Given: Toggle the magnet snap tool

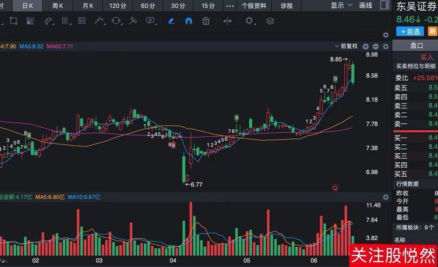Looking at the screenshot, I should (x=189, y=21).
